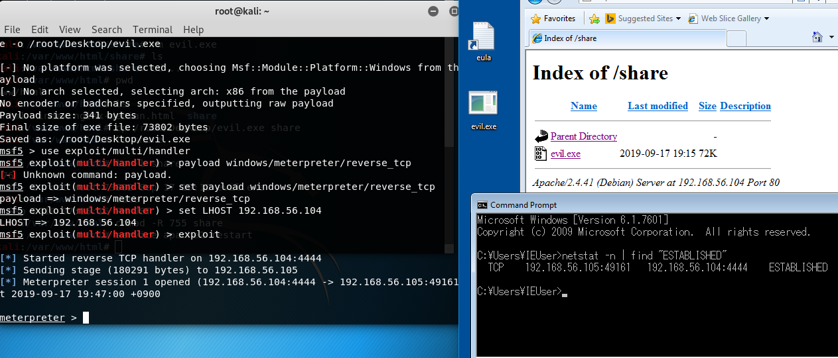The image size is (838, 358).
Task: Open the View menu in the terminal
Action: [70, 30]
